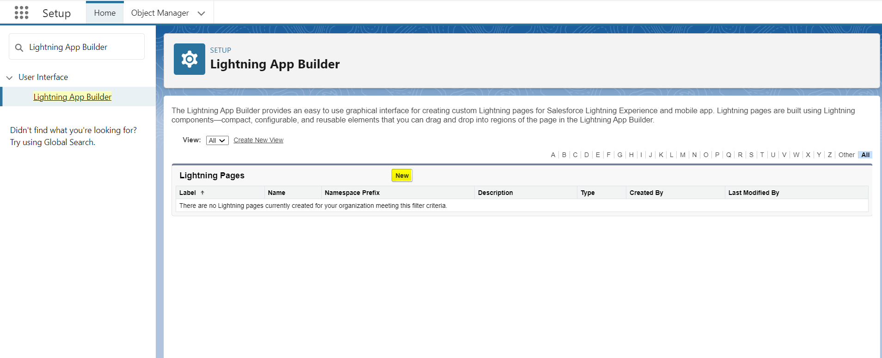
Task: Click the Create New View link
Action: tap(258, 140)
